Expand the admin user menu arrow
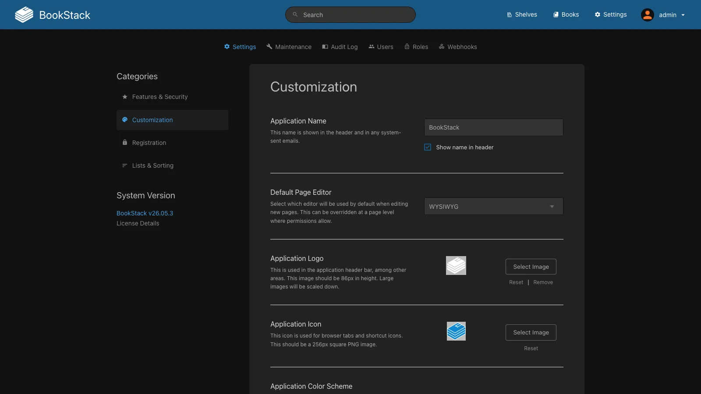Screen dimensions: 701x394 (x=683, y=15)
